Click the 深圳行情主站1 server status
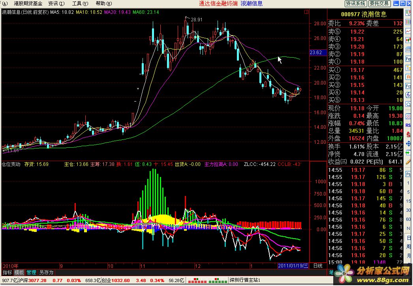413x286 pixels. point(245,280)
